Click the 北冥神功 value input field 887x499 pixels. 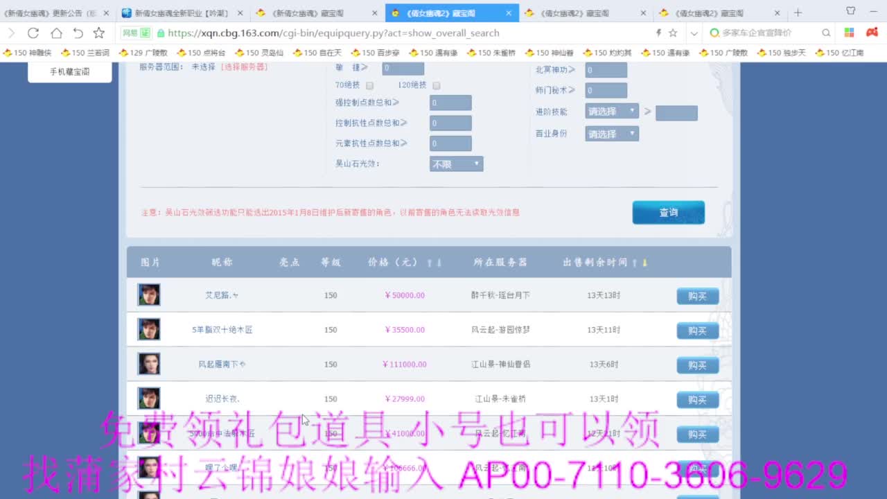(606, 69)
